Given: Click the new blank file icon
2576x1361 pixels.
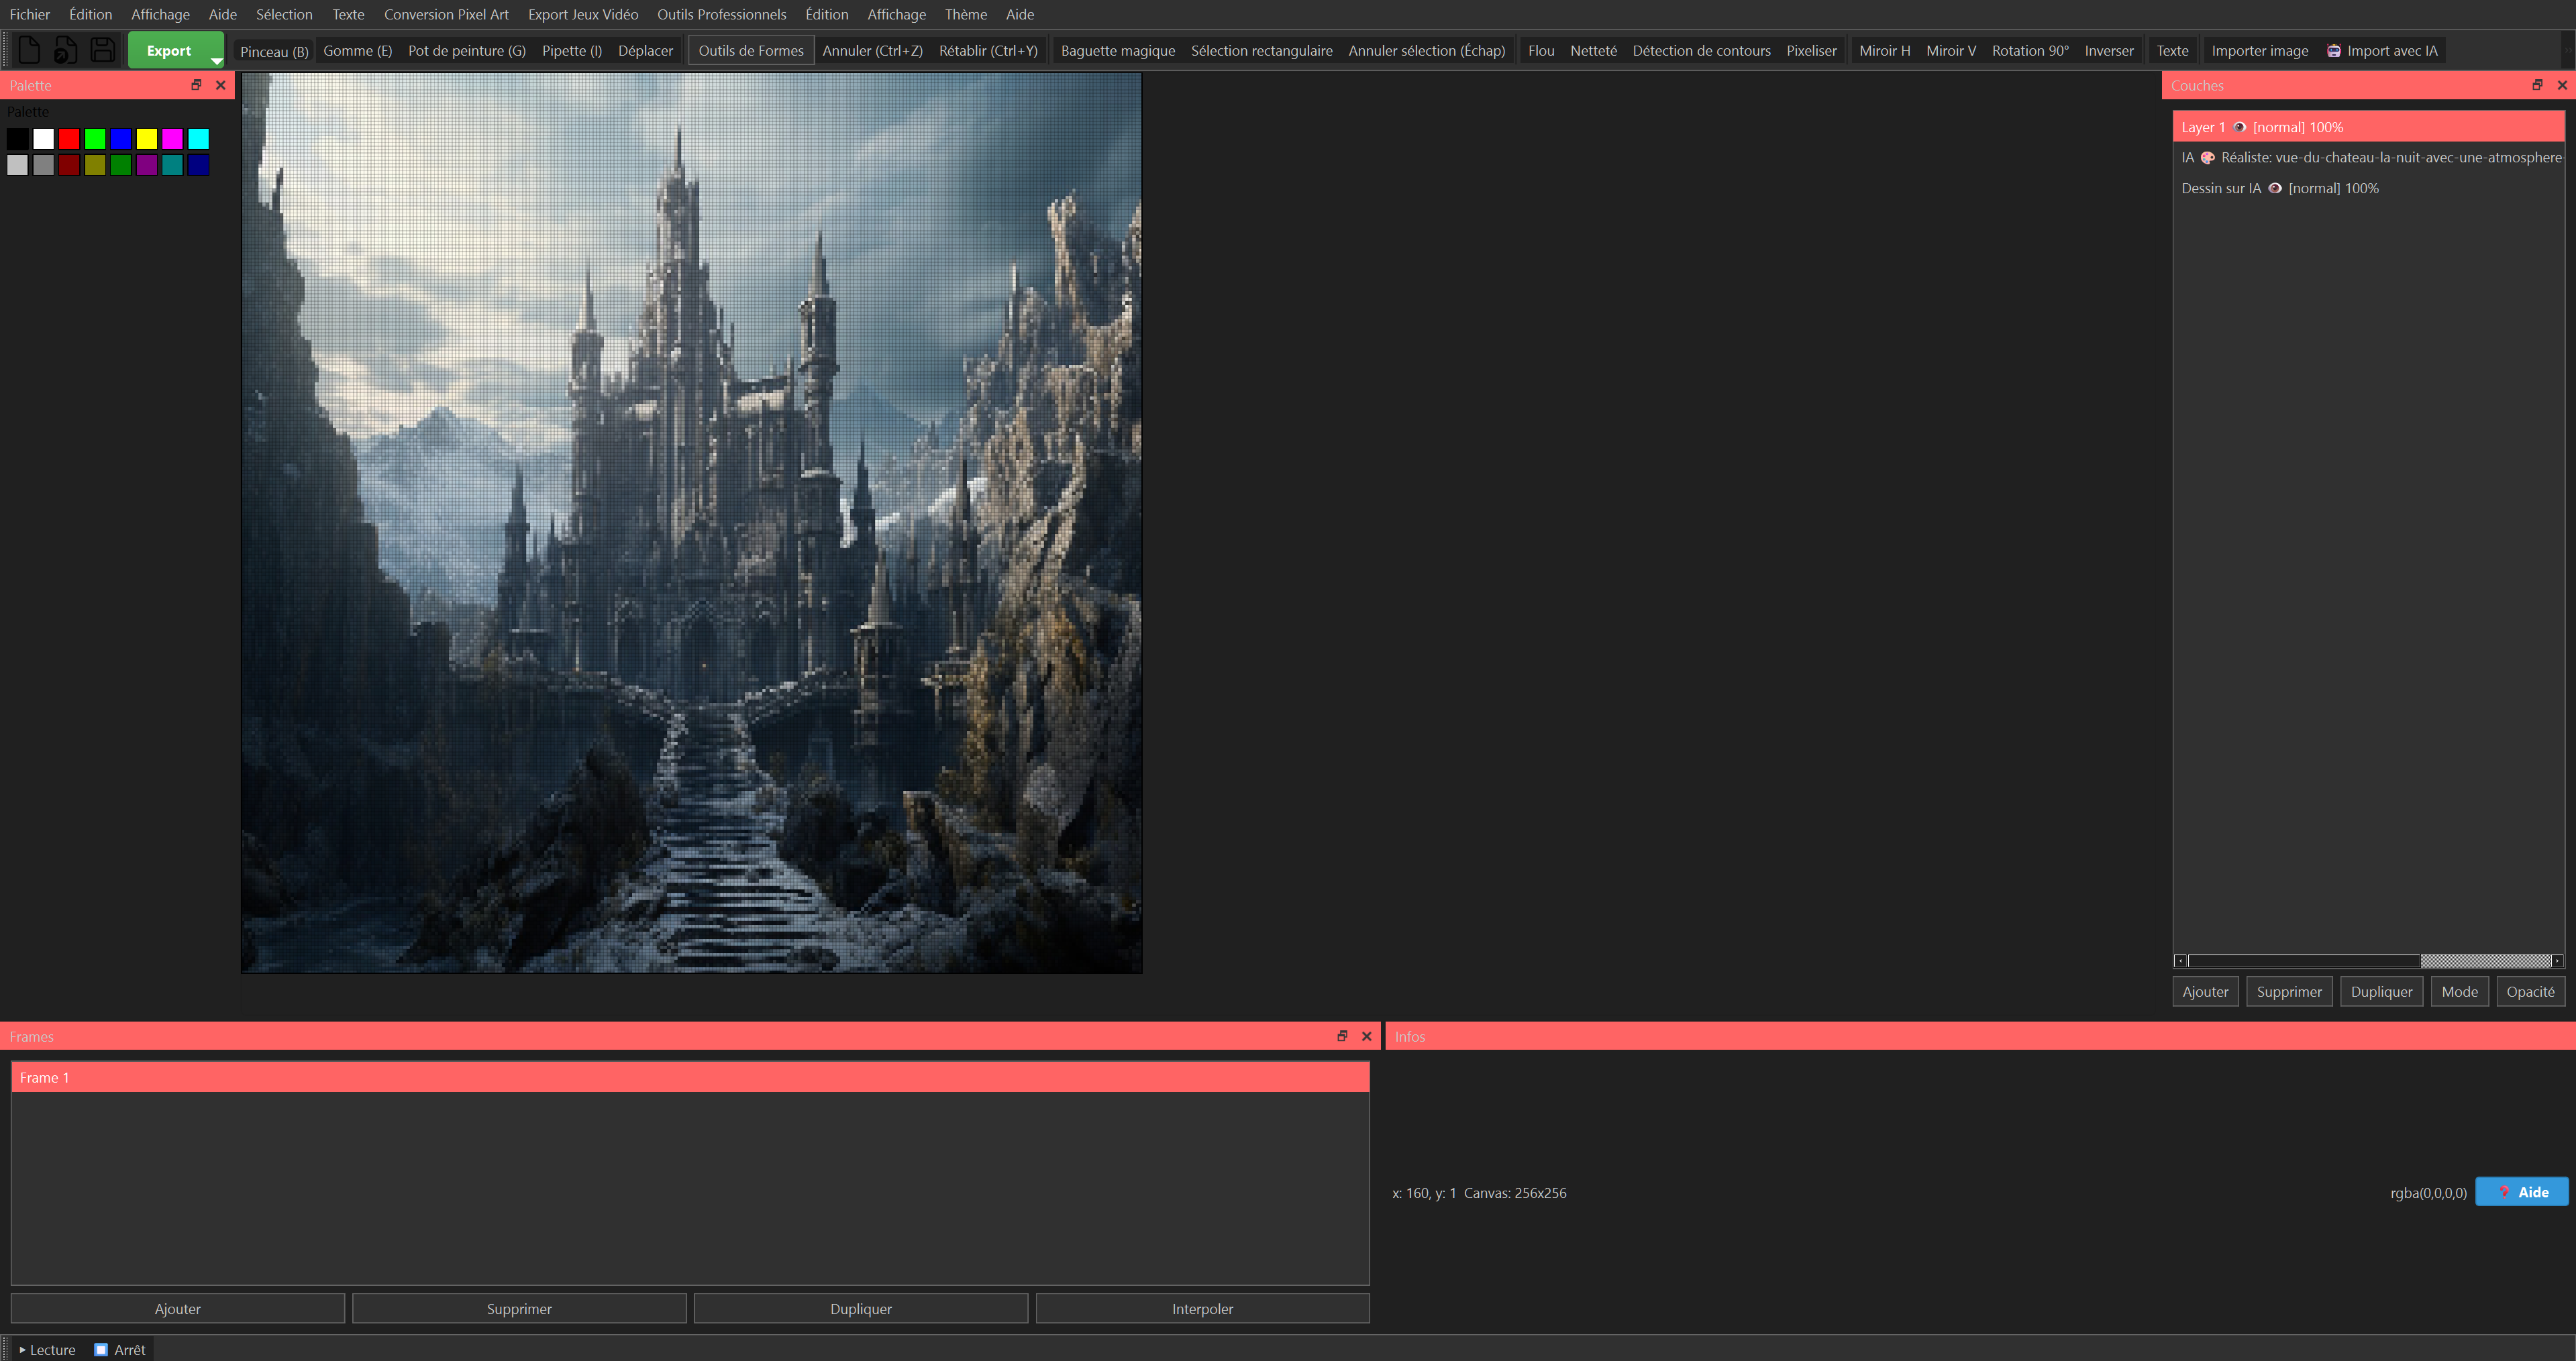Looking at the screenshot, I should [x=29, y=50].
